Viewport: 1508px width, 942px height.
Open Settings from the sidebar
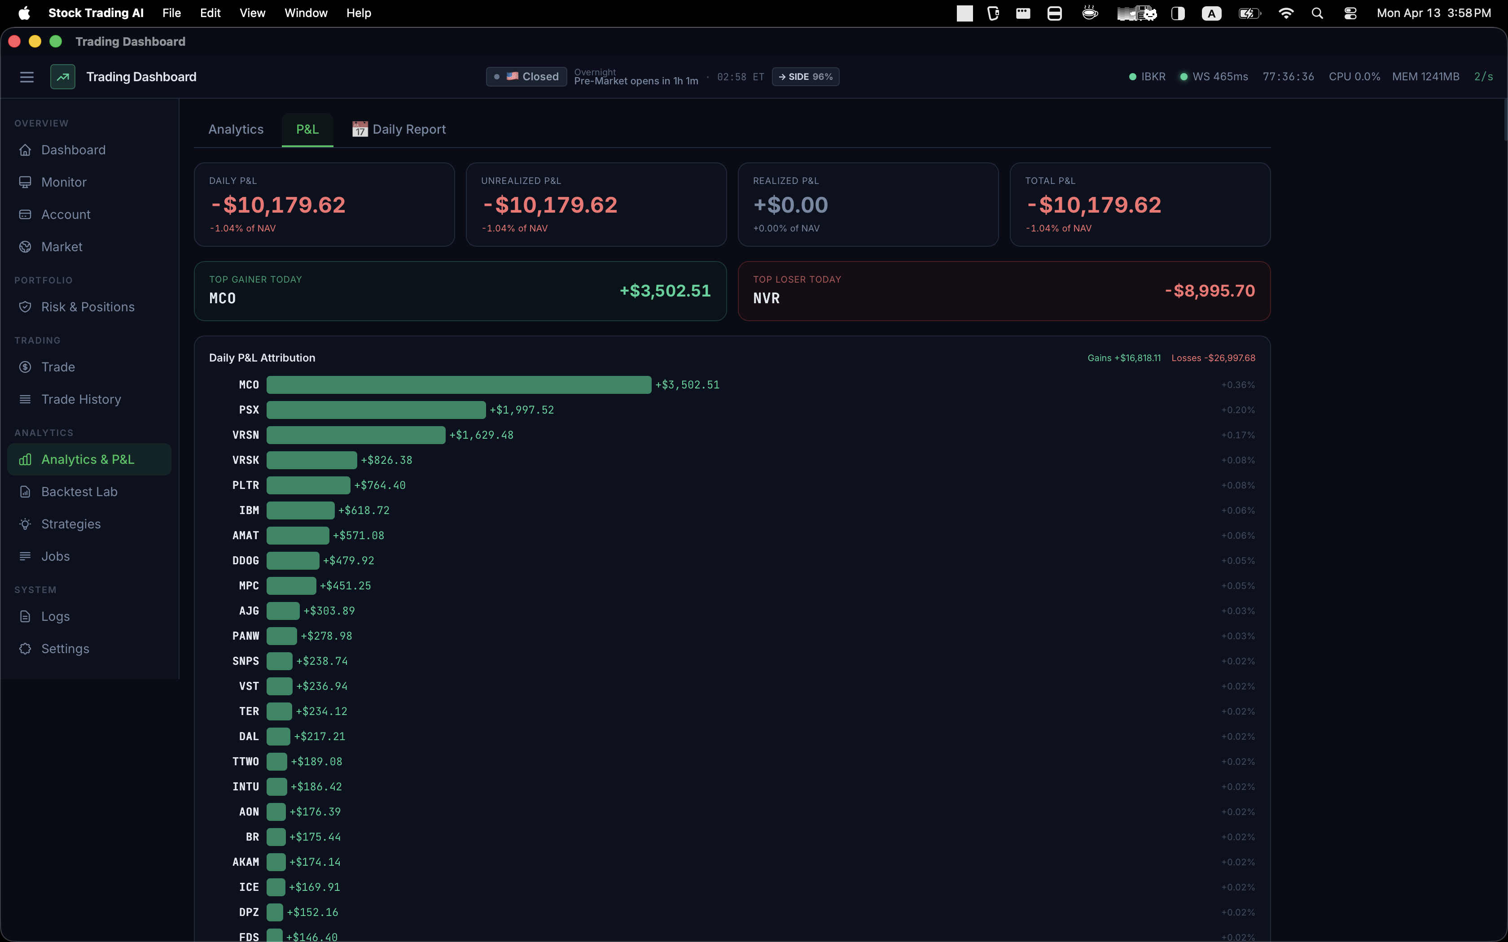(66, 649)
